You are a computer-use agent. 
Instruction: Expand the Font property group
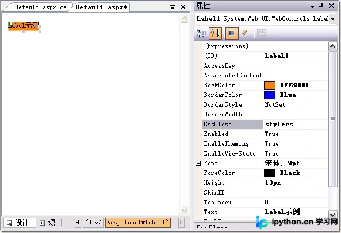coord(198,164)
